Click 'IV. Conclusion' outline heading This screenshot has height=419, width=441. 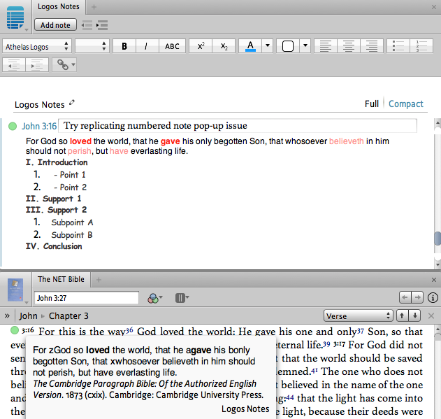pyautogui.click(x=54, y=246)
